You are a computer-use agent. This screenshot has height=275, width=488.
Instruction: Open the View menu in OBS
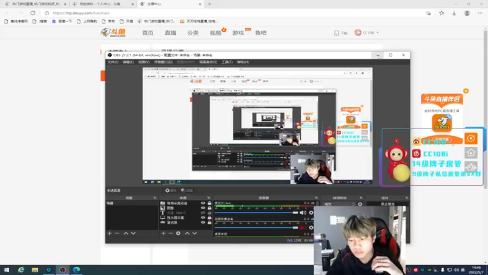(x=144, y=62)
